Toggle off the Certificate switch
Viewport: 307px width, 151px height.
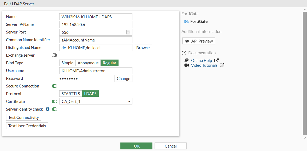(54, 102)
